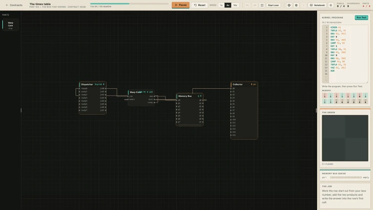Viewport: 373px width, 210px height.
Task: Click the sun icon right of Notebook
Action: [331, 5]
